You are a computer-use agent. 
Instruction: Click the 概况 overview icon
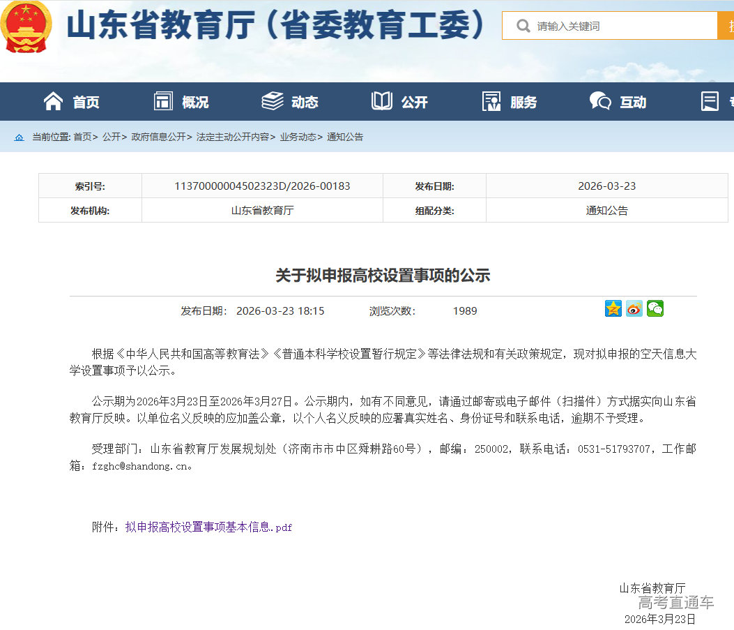coord(163,102)
